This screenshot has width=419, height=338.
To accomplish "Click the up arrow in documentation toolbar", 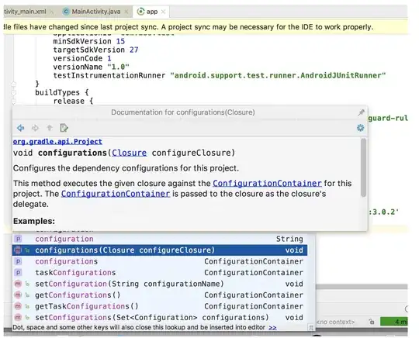I will (x=50, y=128).
